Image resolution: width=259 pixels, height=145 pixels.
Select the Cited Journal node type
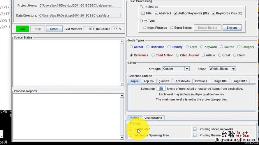[x=177, y=55]
